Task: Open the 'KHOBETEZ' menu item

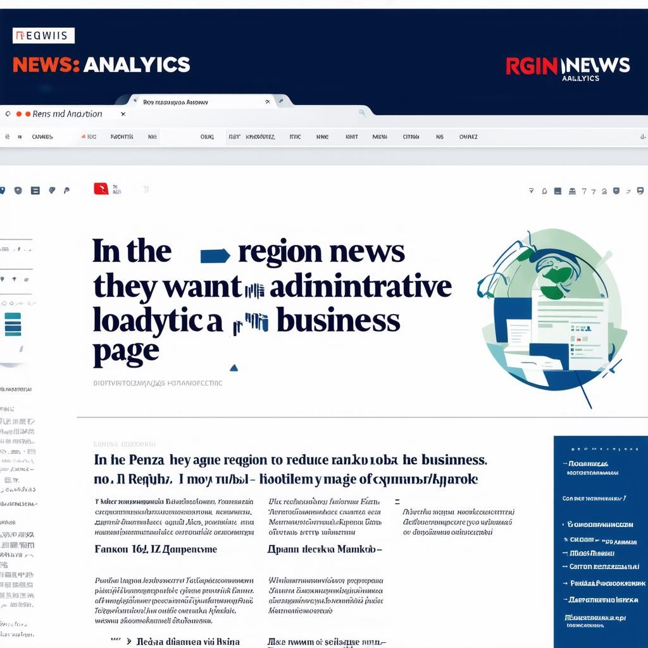Action: click(259, 137)
